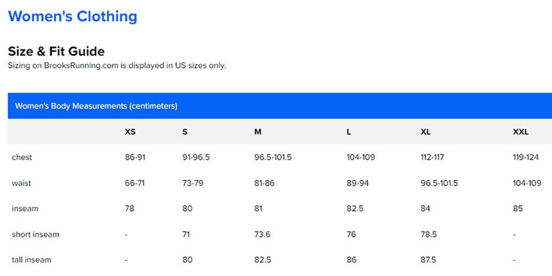Select the L size column header

[348, 132]
